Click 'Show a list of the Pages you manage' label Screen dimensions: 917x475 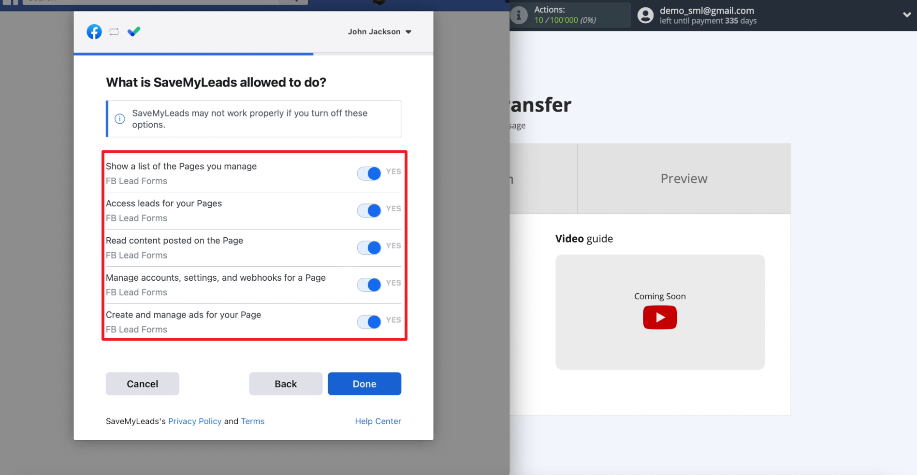pyautogui.click(x=181, y=166)
